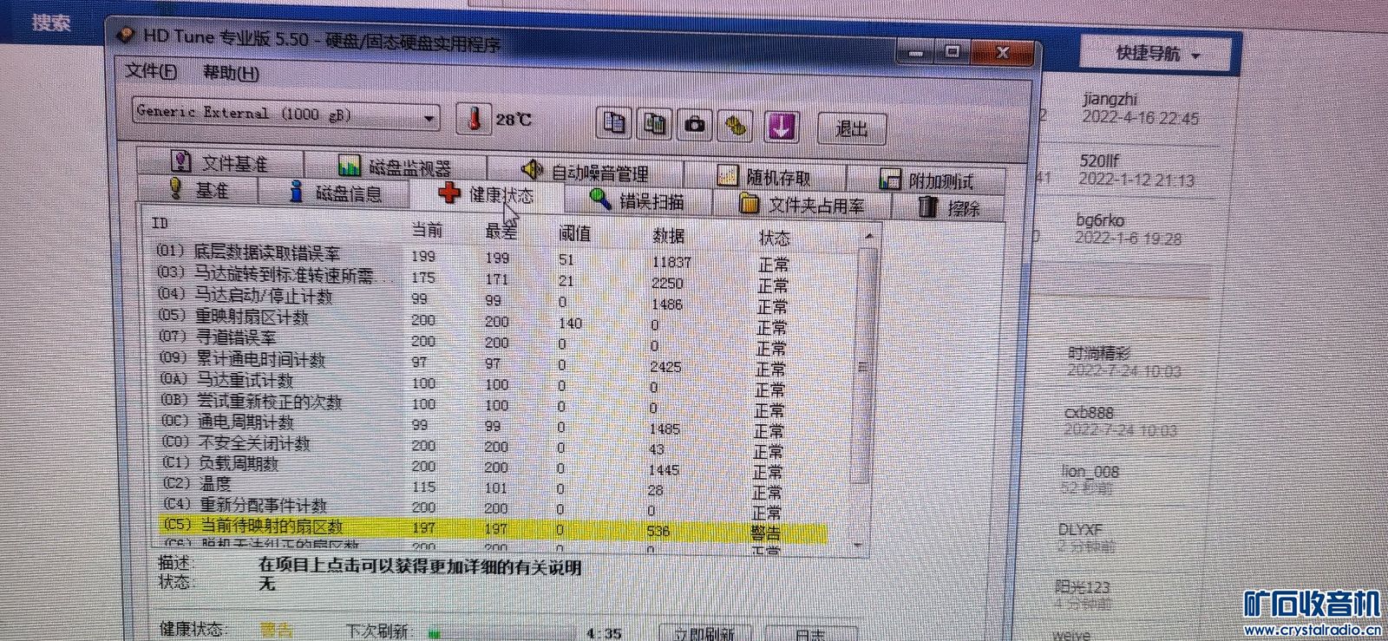1388x641 pixels.
Task: Open the 帮助(H) menu
Action: click(231, 73)
